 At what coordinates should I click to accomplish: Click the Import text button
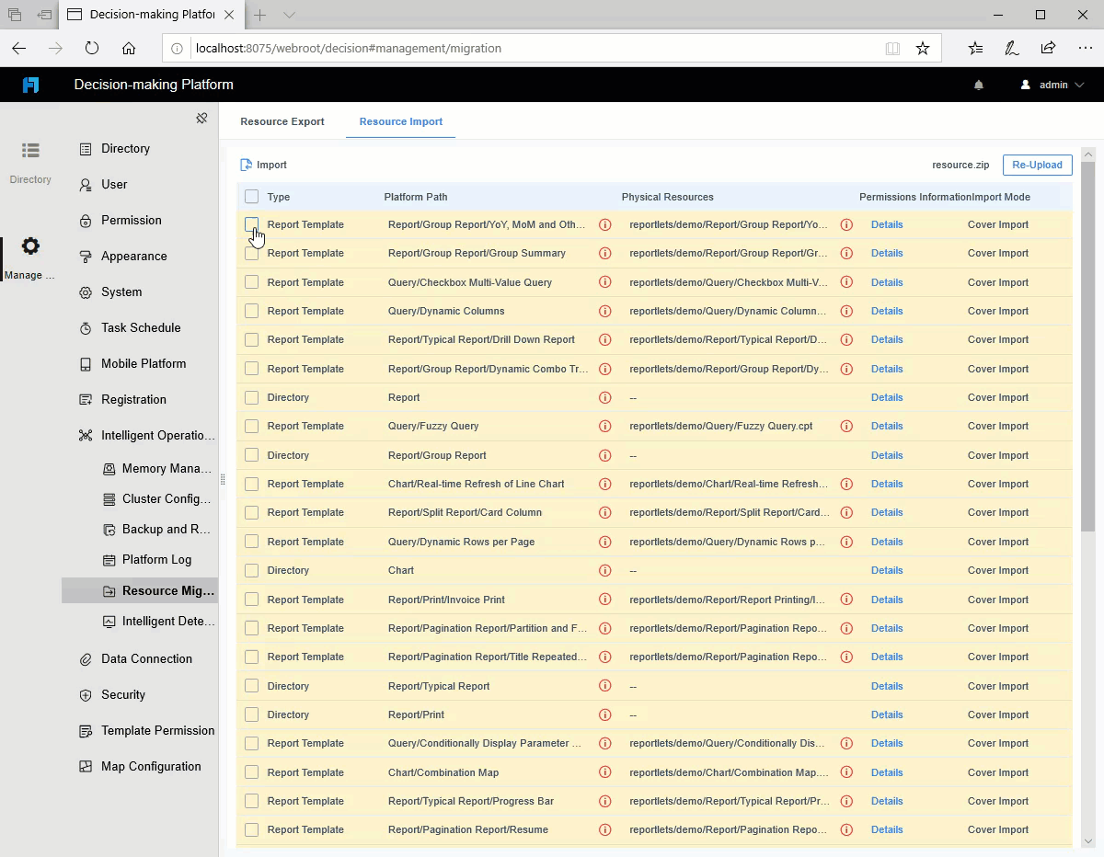271,165
